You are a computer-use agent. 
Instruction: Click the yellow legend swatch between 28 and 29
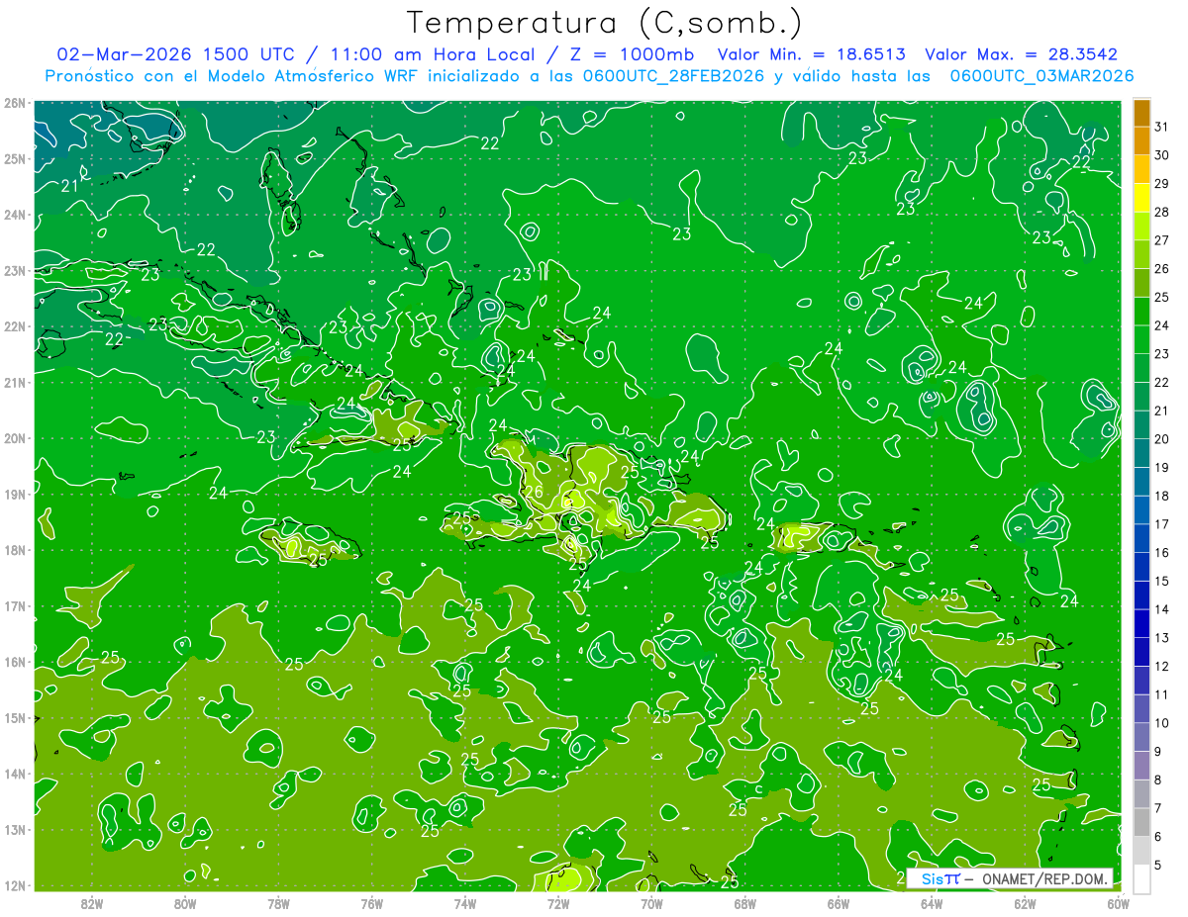coord(1141,198)
